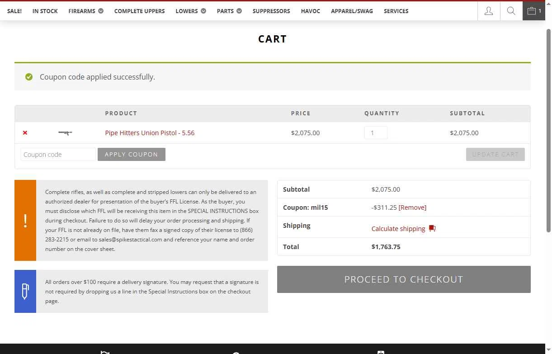
Task: Go to the In Stock menu
Action: (45, 11)
